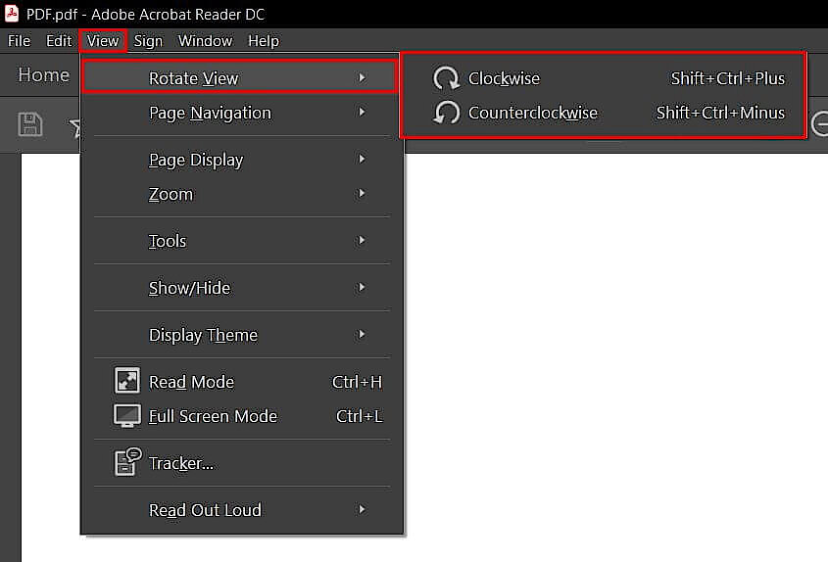Click the Read Mode expand icon
This screenshot has height=562, width=828.
pos(127,381)
